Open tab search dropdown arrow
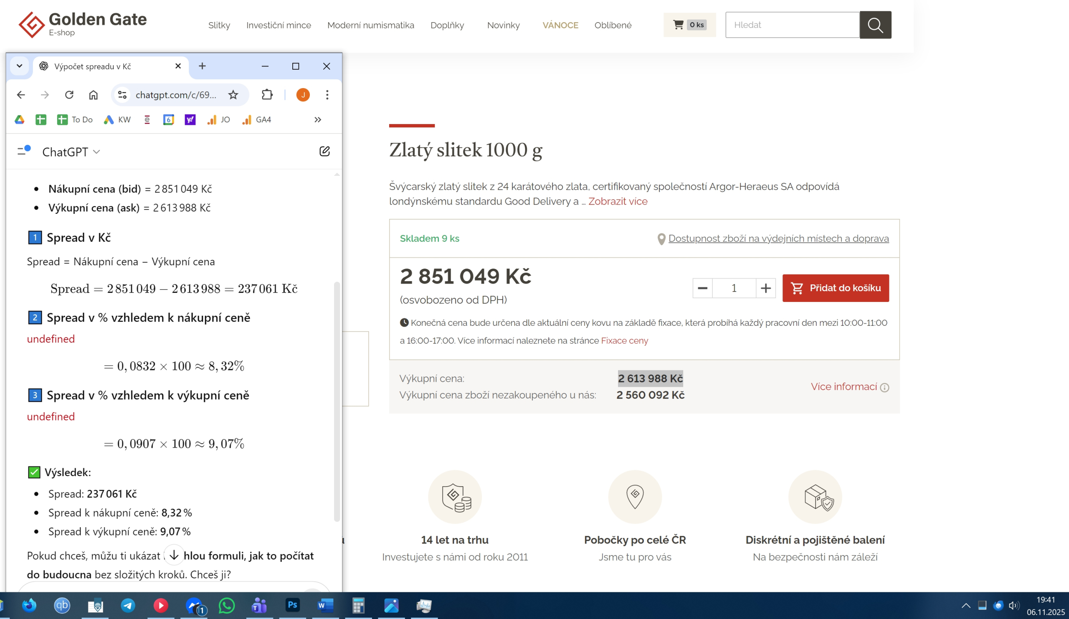 click(20, 66)
